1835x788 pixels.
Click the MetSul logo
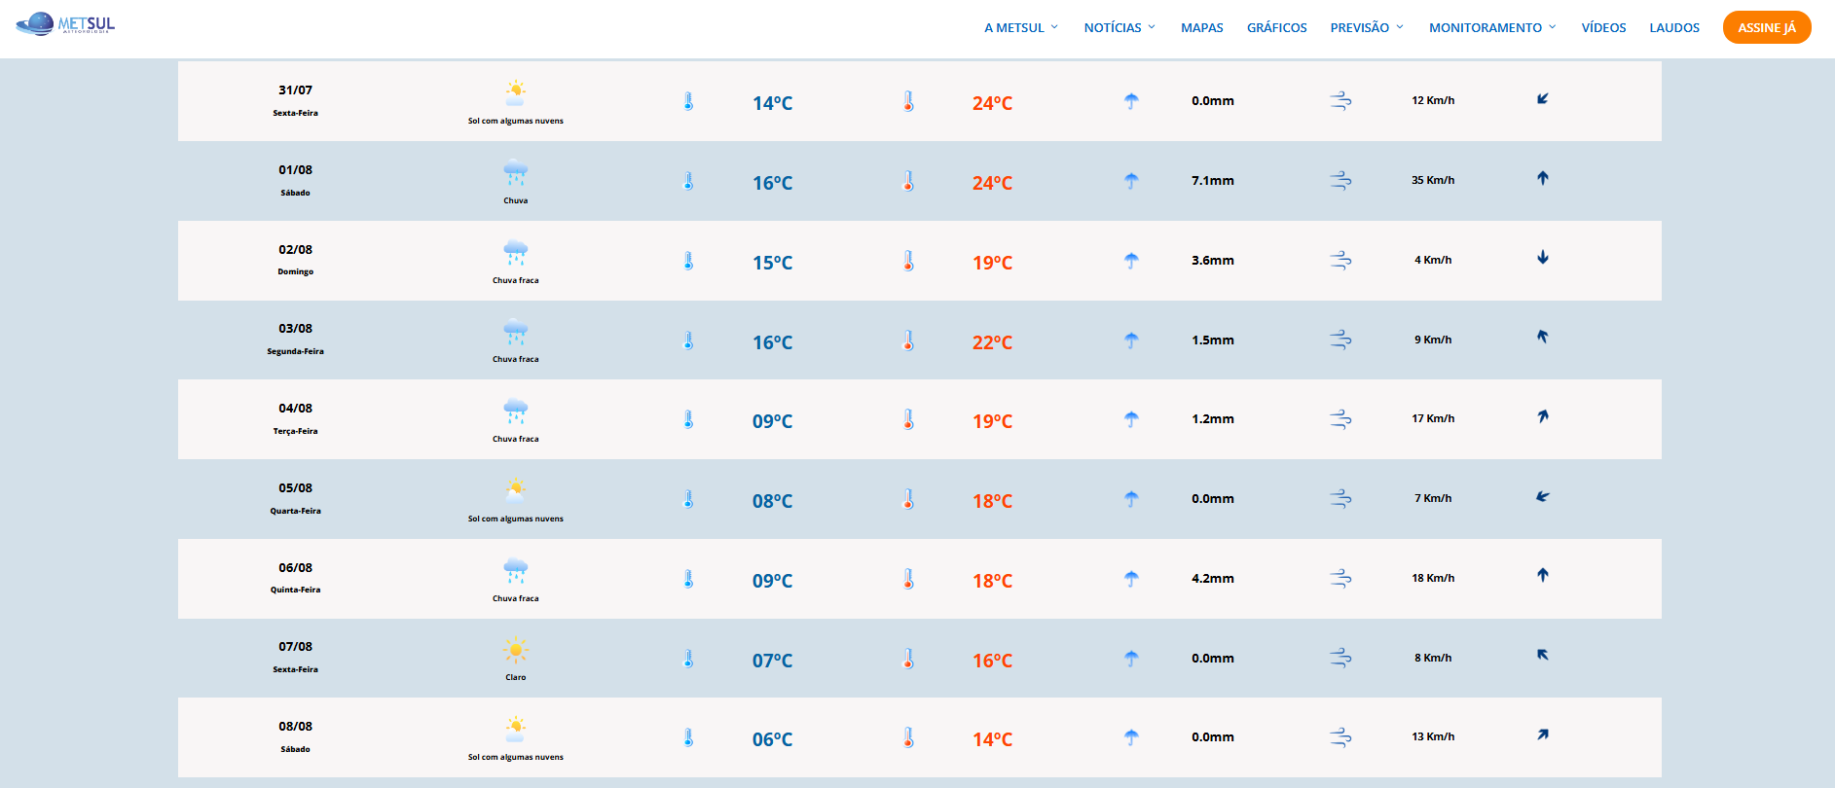point(65,24)
